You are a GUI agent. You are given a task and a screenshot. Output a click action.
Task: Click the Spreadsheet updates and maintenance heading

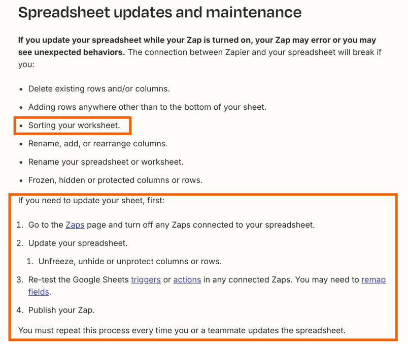tap(160, 12)
